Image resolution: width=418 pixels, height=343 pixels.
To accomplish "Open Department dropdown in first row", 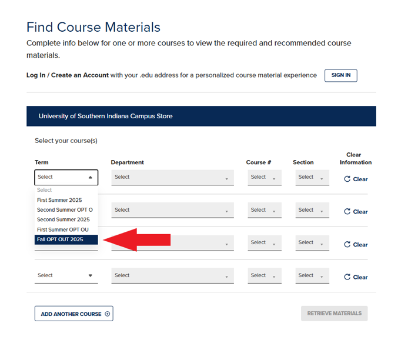I will (x=172, y=177).
